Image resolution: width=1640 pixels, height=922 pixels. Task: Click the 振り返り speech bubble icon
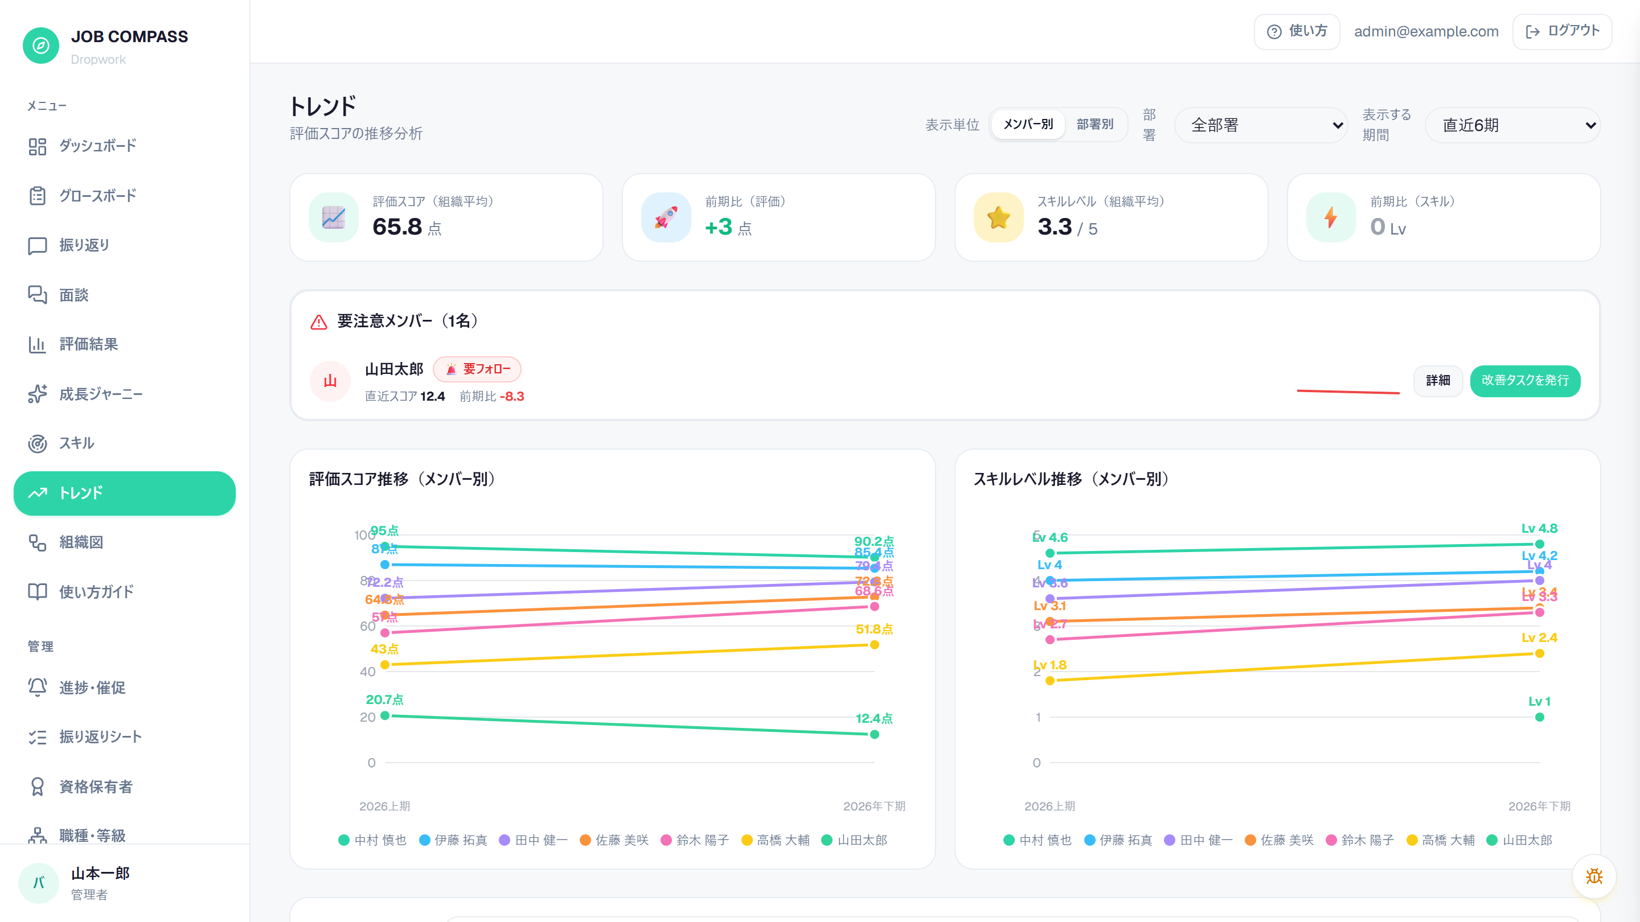pos(38,246)
